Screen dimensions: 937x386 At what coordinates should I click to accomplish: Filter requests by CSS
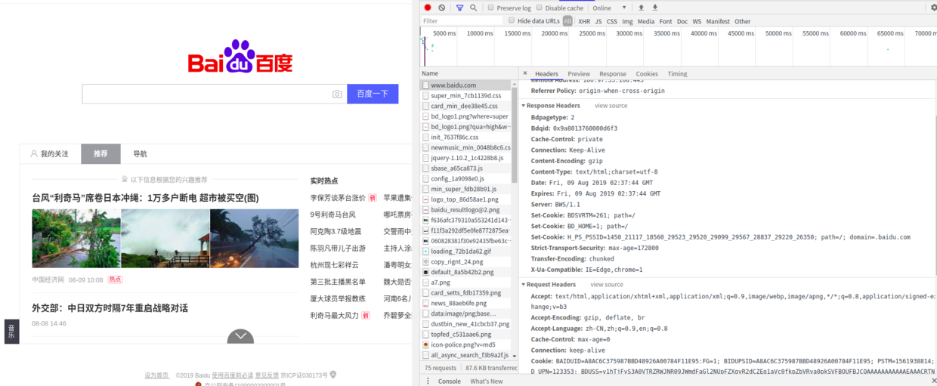(x=612, y=21)
